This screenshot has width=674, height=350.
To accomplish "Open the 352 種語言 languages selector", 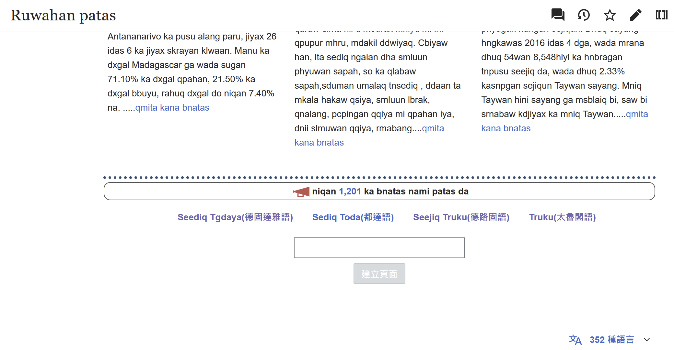I will click(611, 340).
